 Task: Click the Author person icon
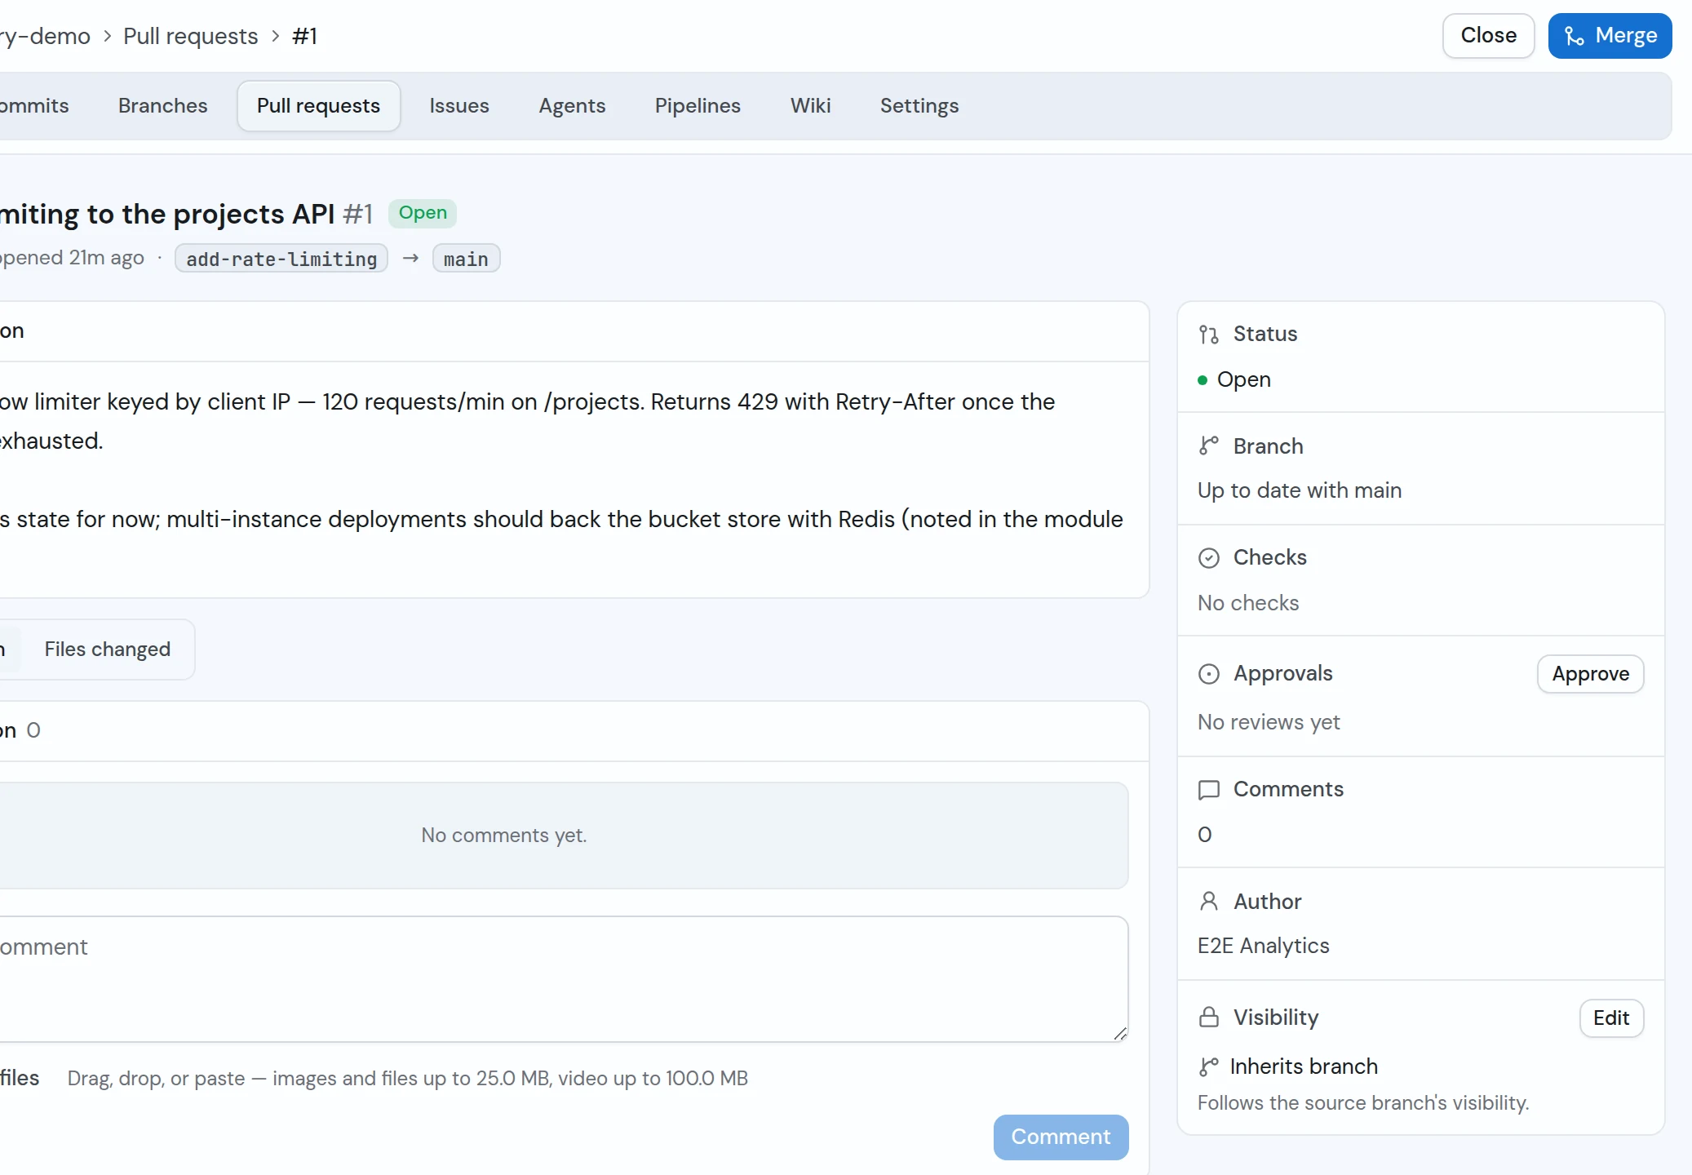tap(1208, 901)
